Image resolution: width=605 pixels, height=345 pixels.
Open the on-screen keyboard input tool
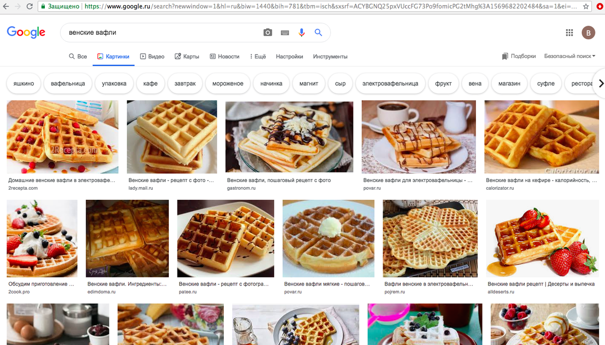click(x=284, y=32)
